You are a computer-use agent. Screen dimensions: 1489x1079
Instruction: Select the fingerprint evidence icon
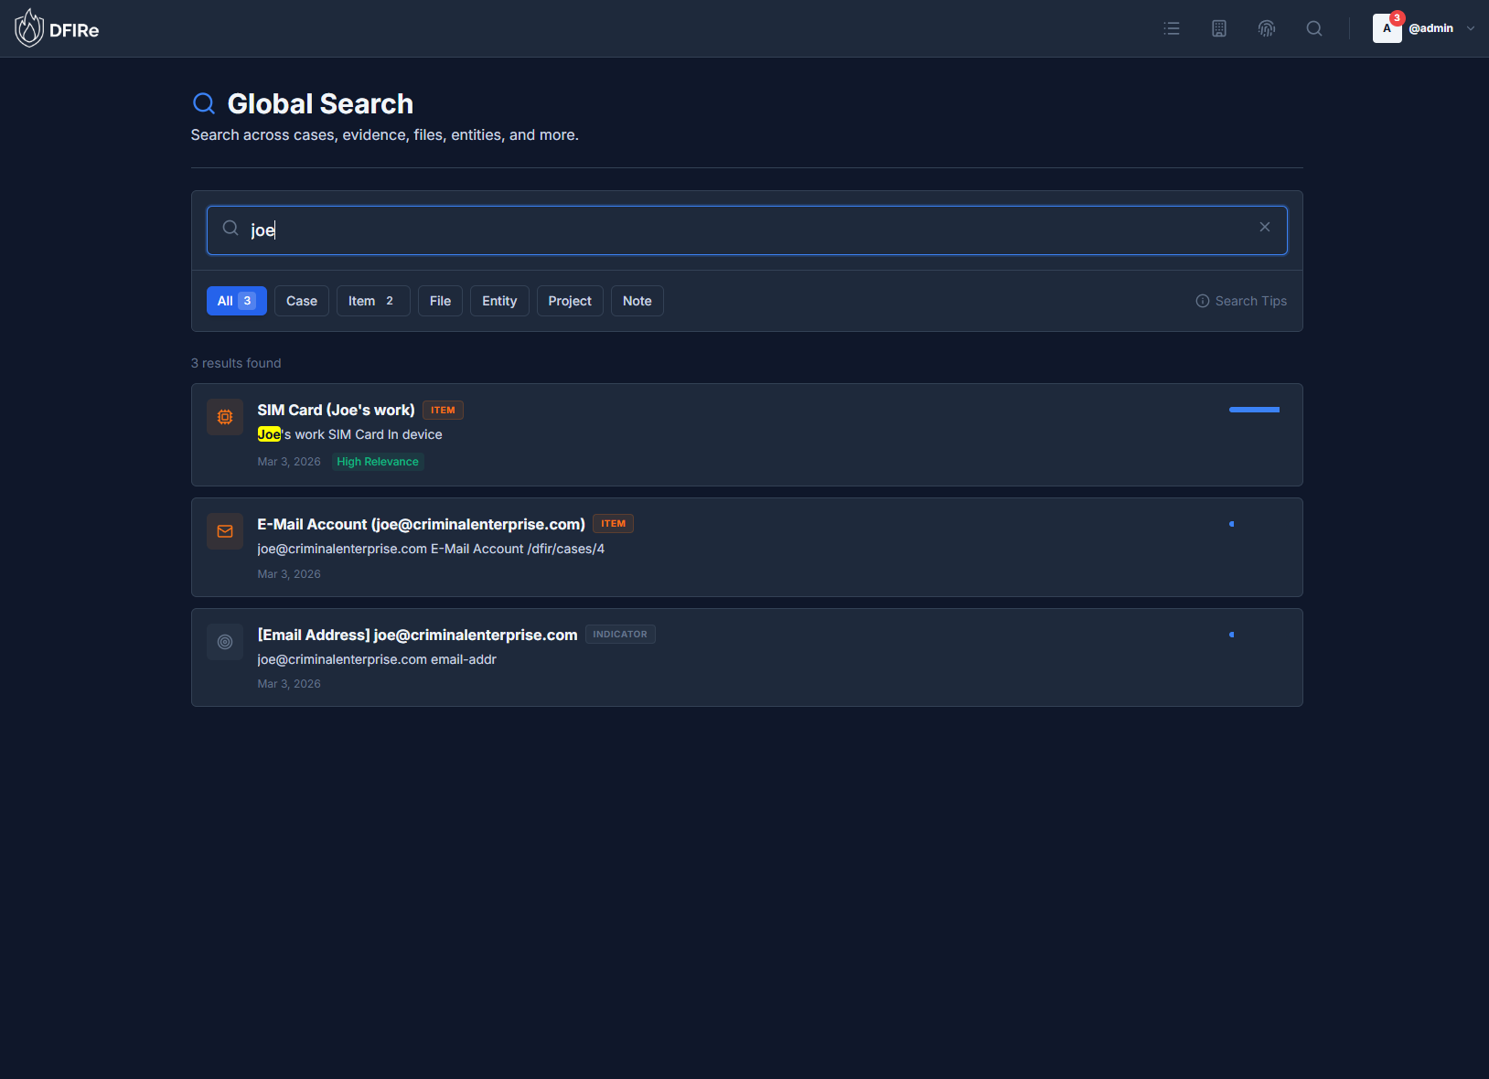[1266, 28]
